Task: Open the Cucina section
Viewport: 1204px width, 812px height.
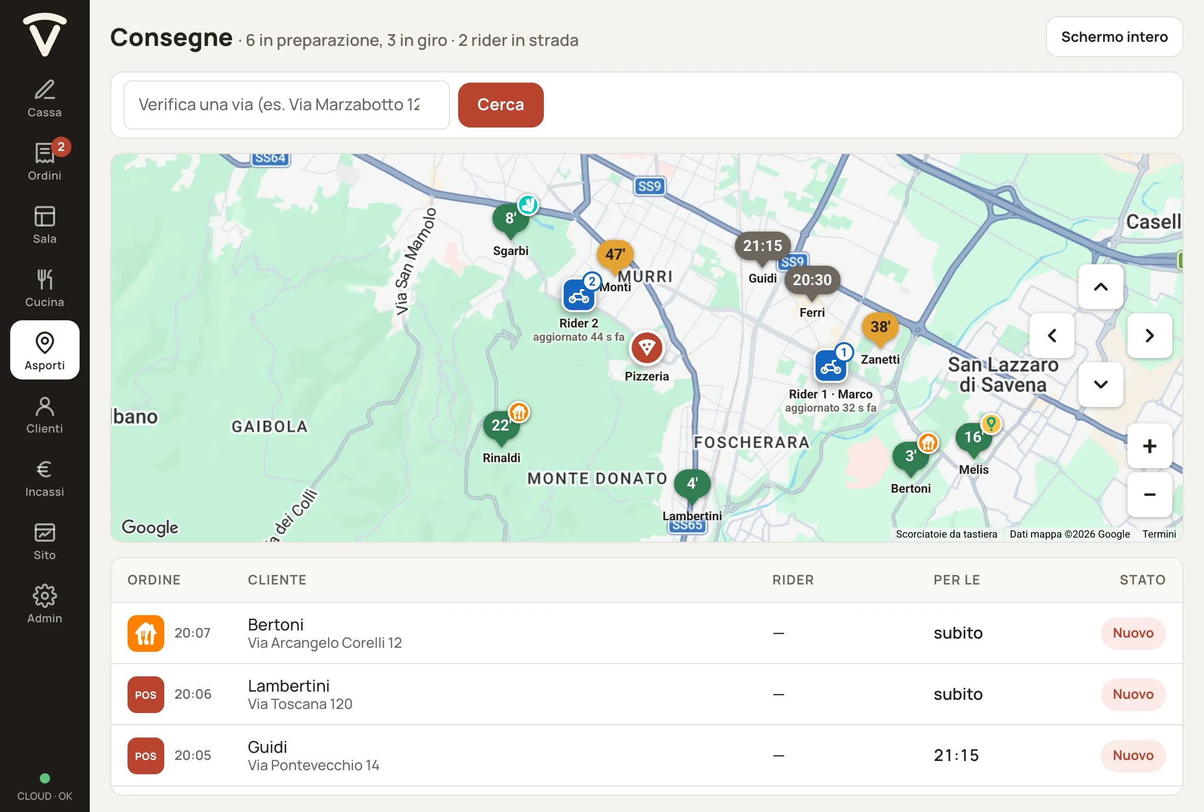Action: (x=44, y=287)
